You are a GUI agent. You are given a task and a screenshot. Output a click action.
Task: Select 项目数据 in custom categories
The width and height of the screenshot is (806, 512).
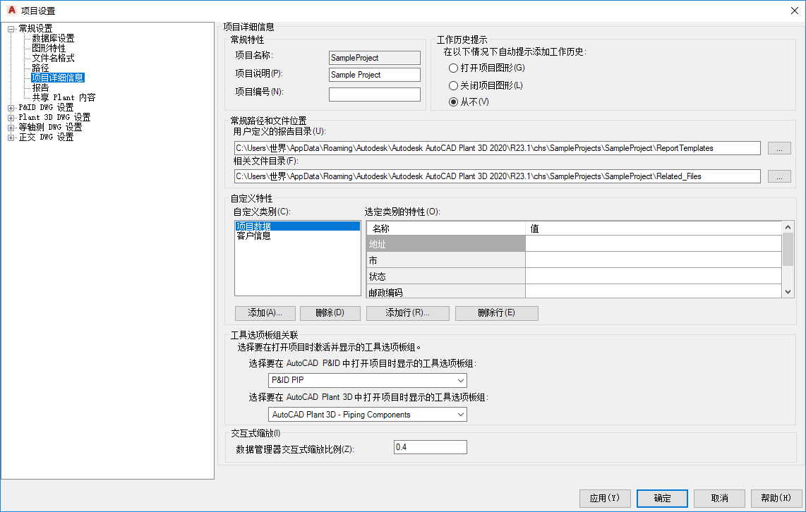pos(298,226)
